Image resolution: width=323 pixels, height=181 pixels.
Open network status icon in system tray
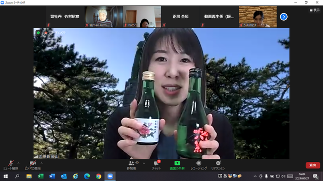click(x=278, y=176)
